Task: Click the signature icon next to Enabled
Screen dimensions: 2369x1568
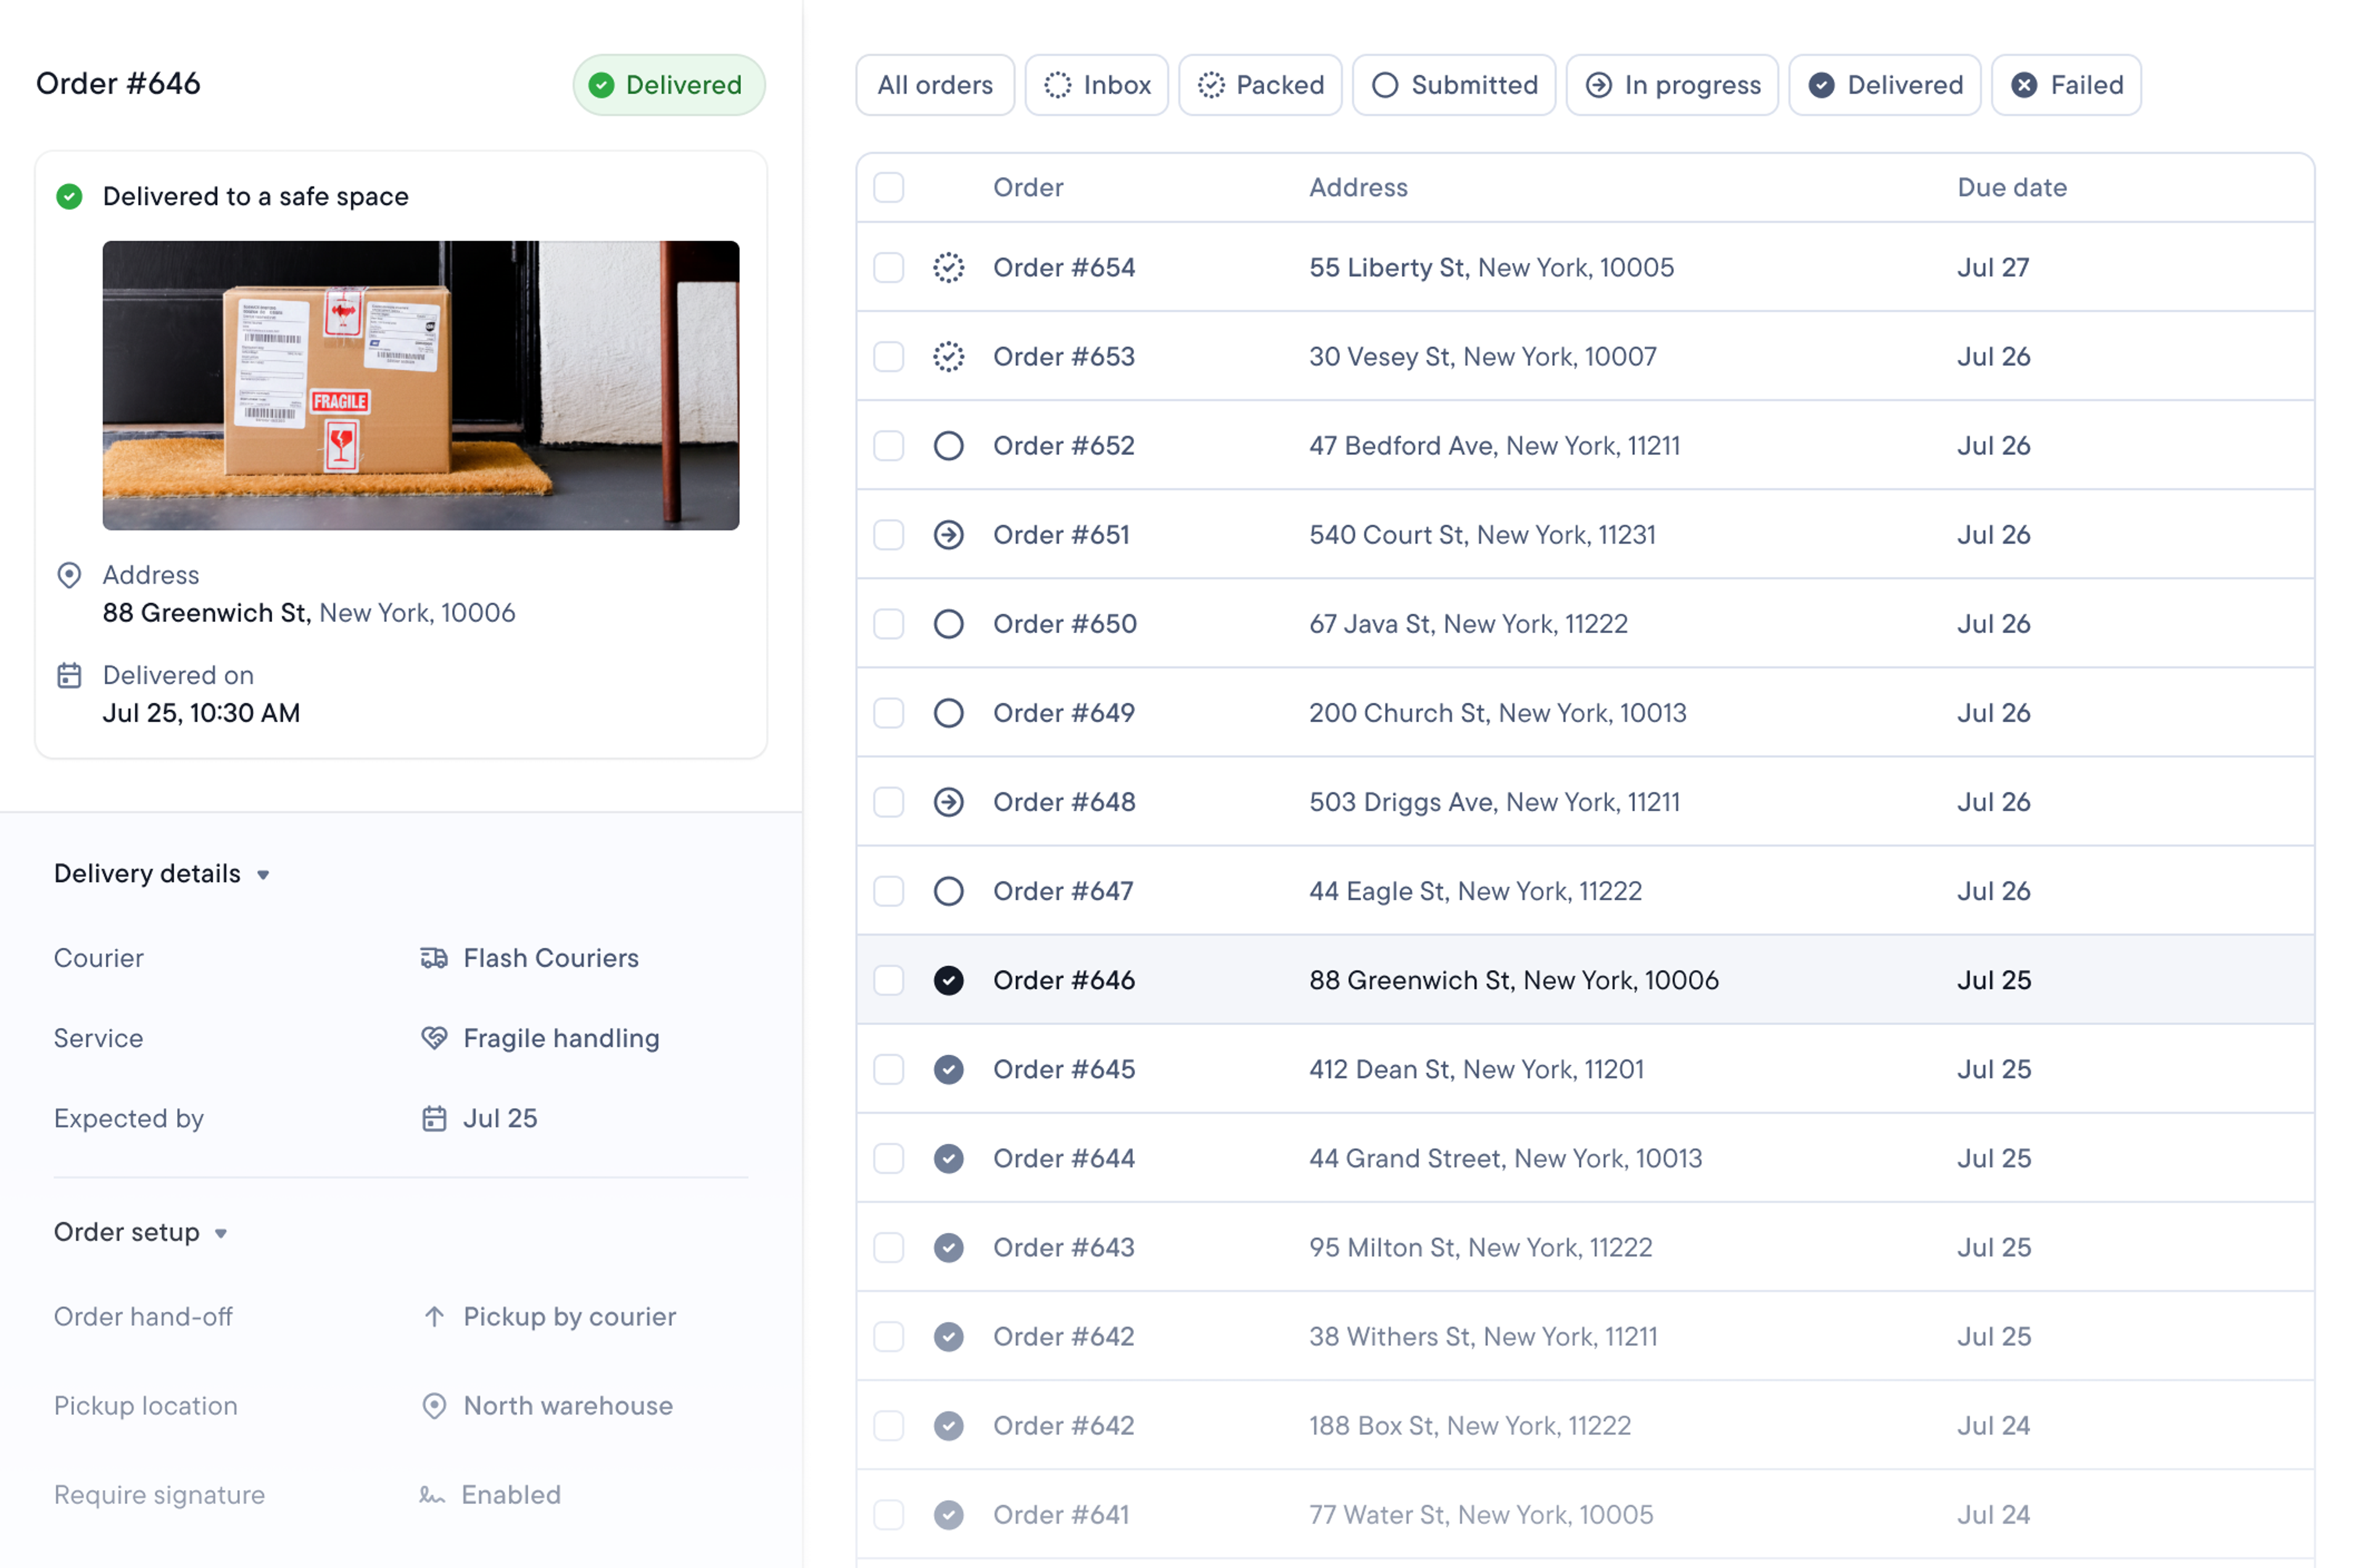Action: point(432,1495)
